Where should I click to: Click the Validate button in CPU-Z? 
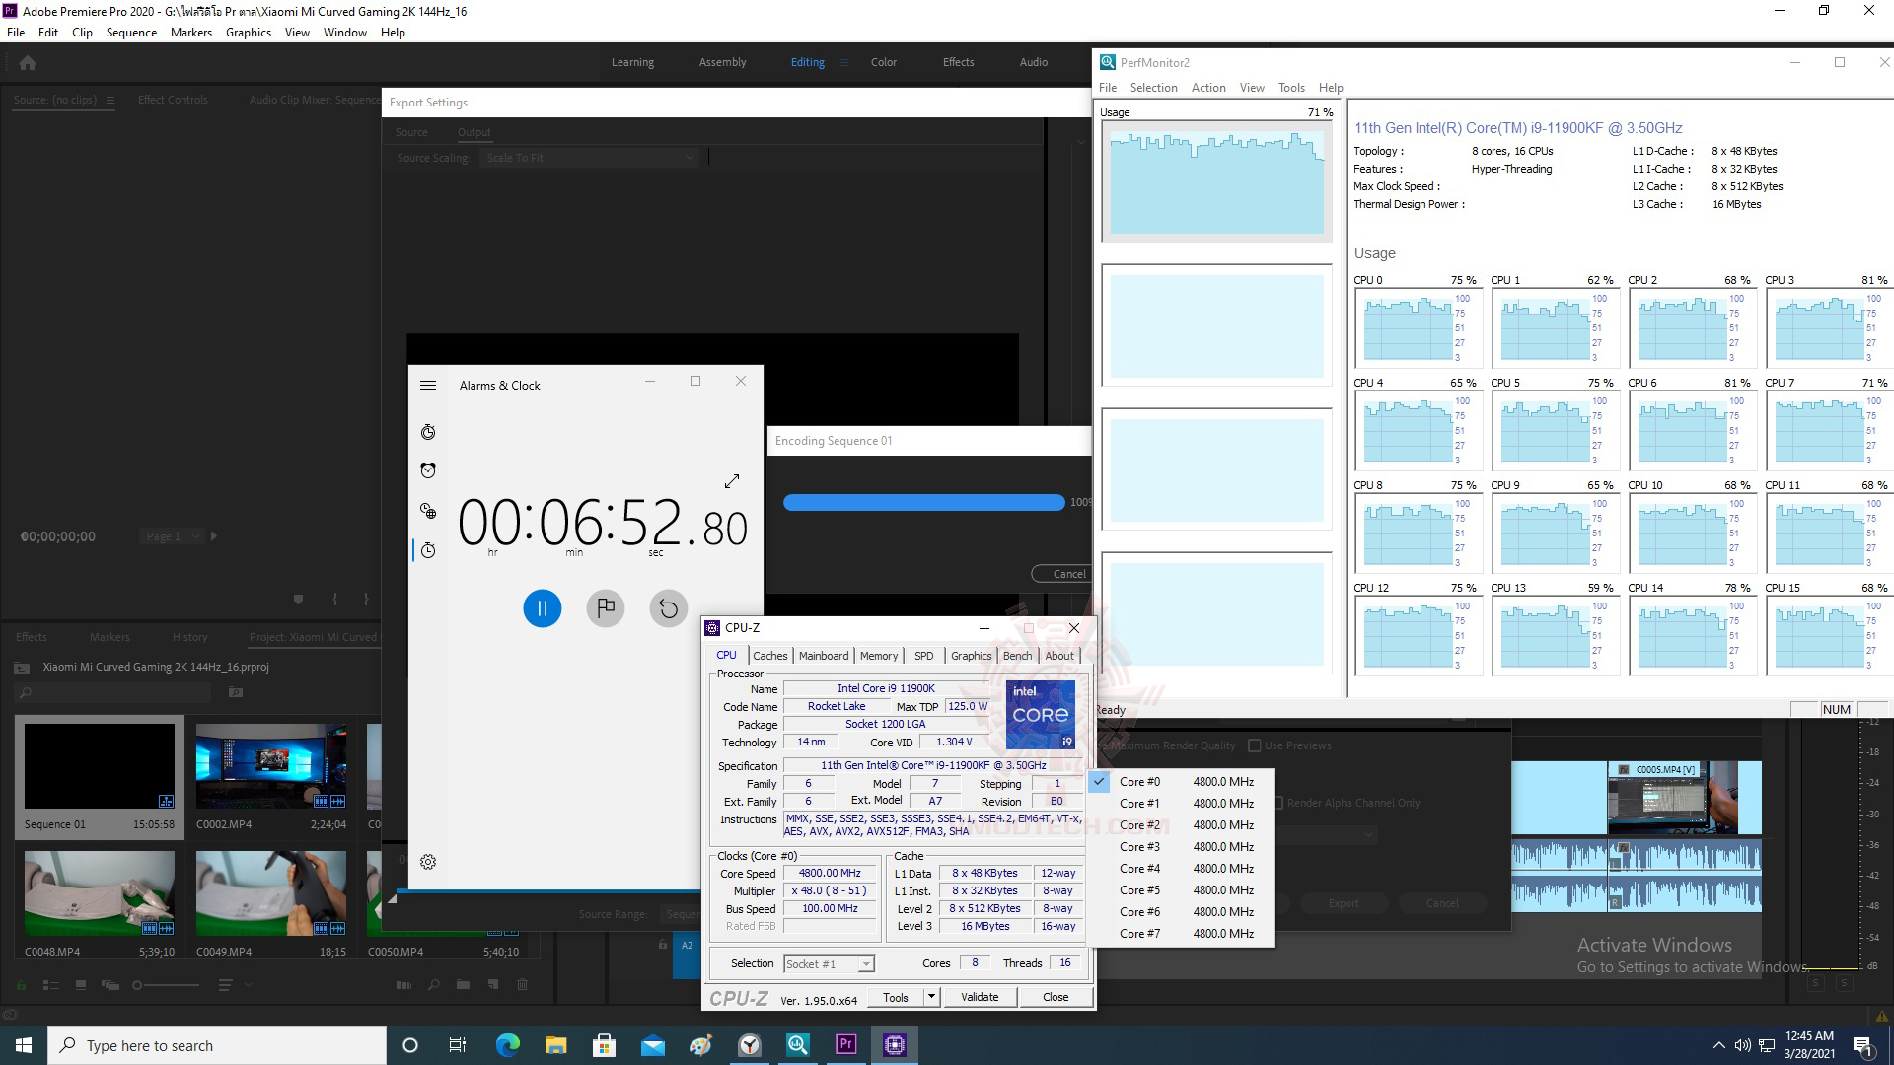pos(979,997)
